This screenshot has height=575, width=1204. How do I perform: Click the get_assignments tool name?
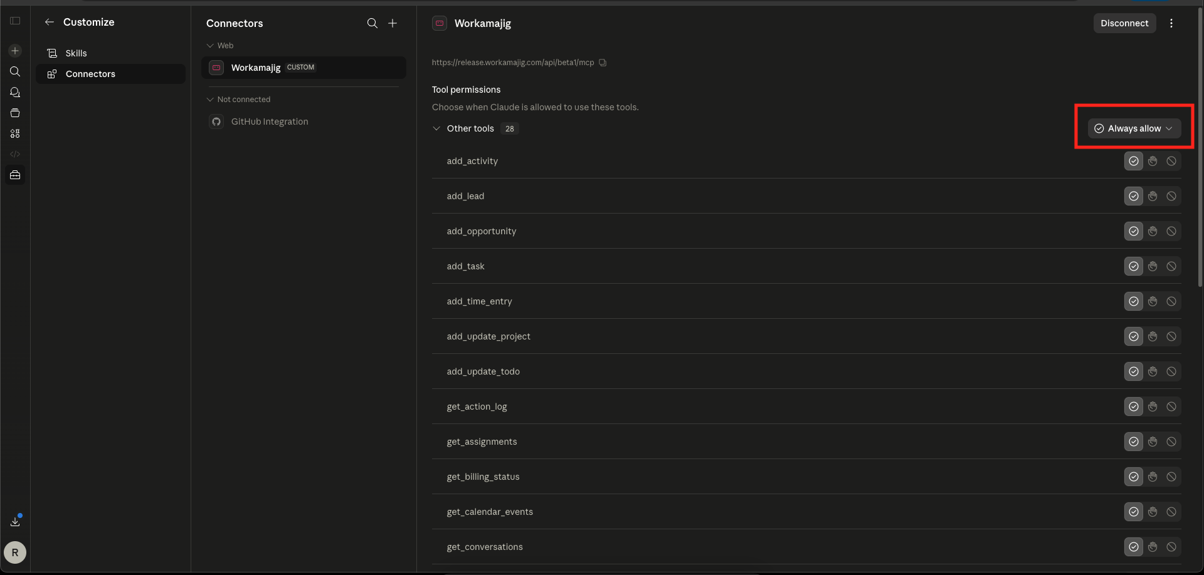tap(482, 442)
